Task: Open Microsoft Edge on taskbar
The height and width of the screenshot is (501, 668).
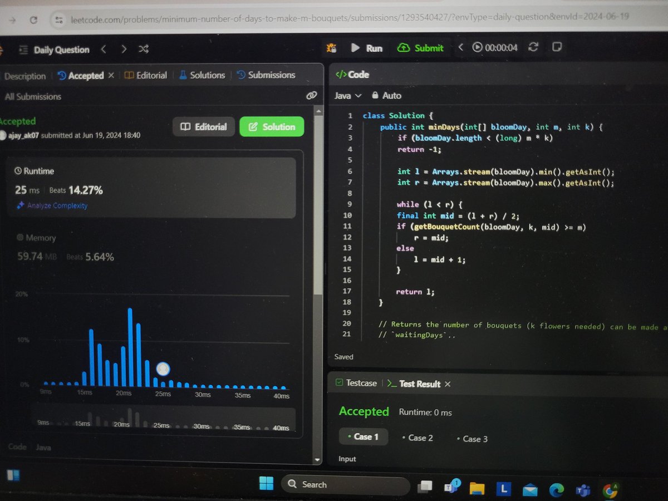Action: coord(556,490)
